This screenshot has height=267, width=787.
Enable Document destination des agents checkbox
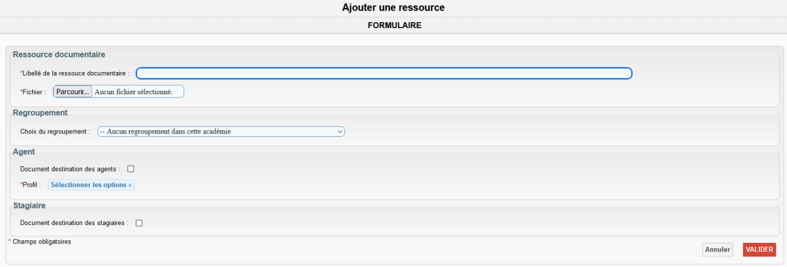(131, 169)
